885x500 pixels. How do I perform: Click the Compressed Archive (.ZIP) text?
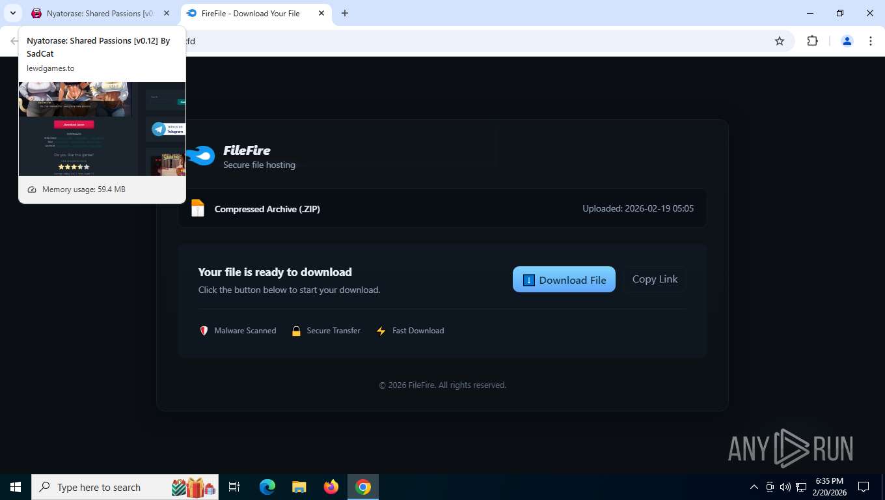click(267, 209)
